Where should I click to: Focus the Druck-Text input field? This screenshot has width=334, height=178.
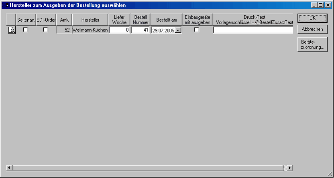(x=253, y=30)
